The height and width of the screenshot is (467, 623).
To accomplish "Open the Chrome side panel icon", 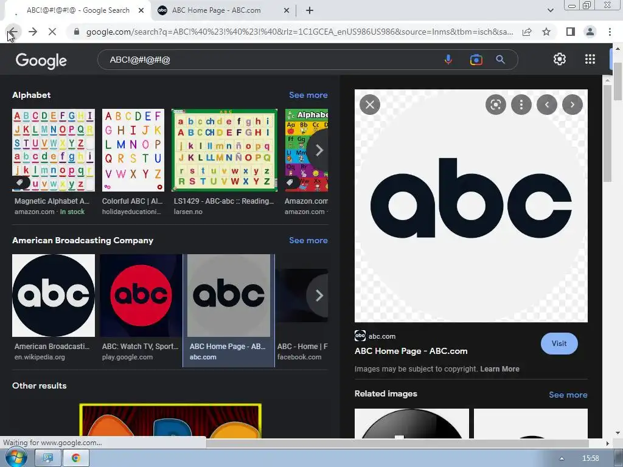I will [571, 32].
